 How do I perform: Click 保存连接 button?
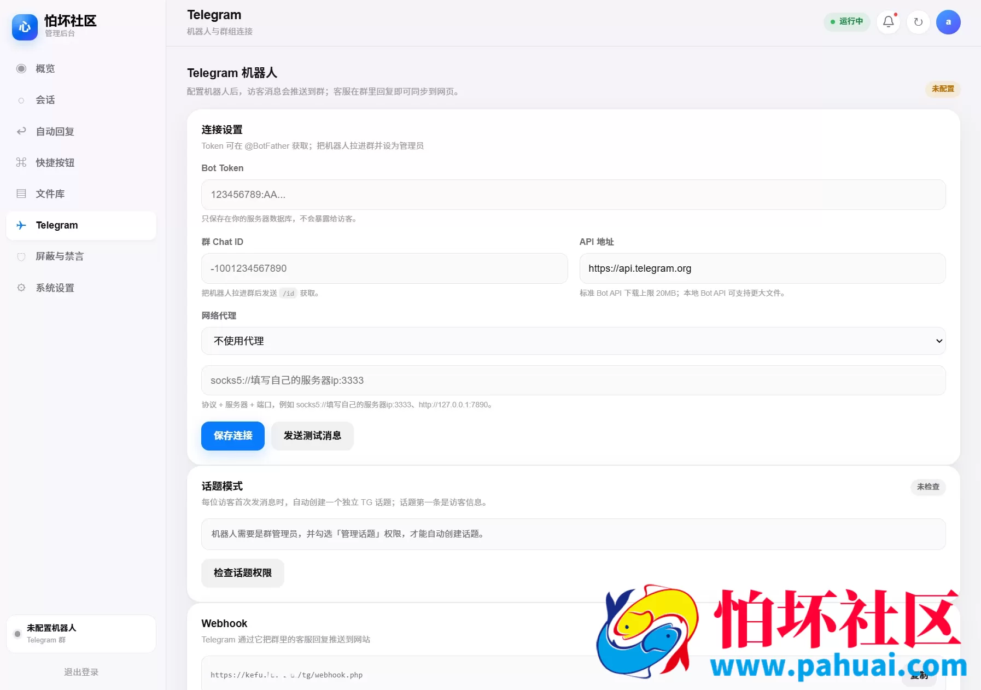pyautogui.click(x=233, y=436)
